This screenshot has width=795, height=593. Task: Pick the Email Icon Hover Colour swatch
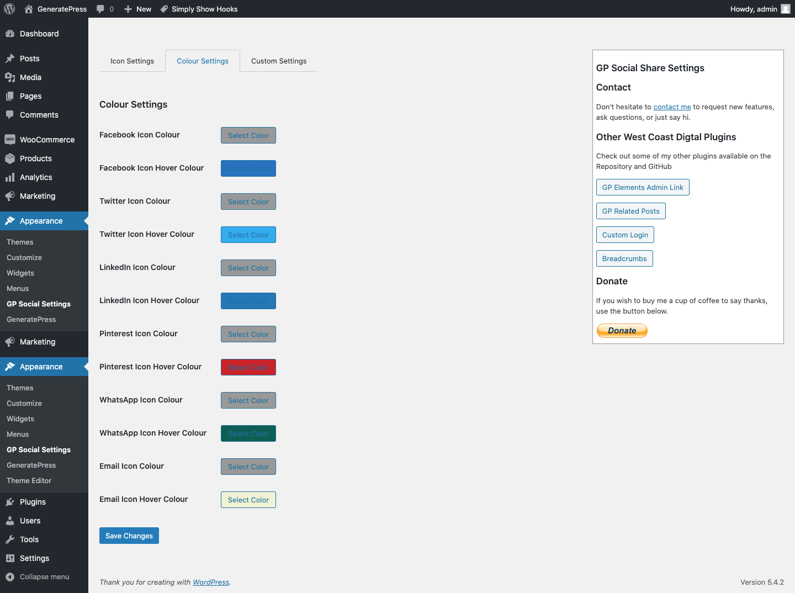(x=248, y=500)
